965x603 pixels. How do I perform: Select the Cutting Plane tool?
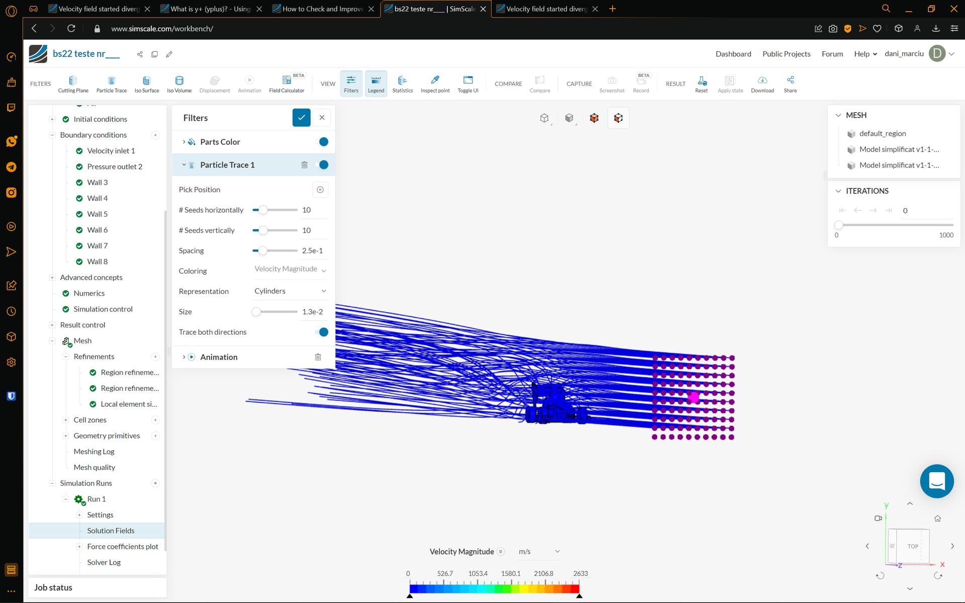click(x=72, y=83)
